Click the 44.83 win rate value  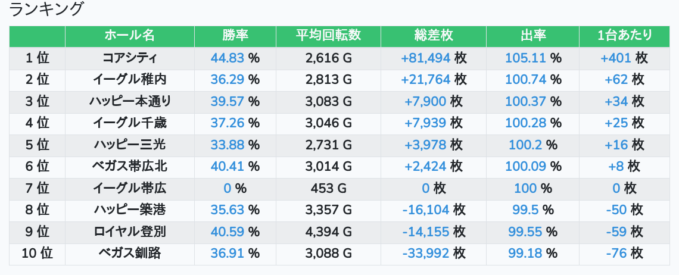tap(228, 58)
